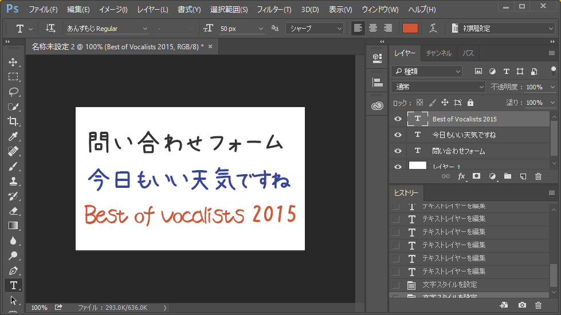Select the Lasso tool
The image size is (561, 315).
[x=13, y=92]
